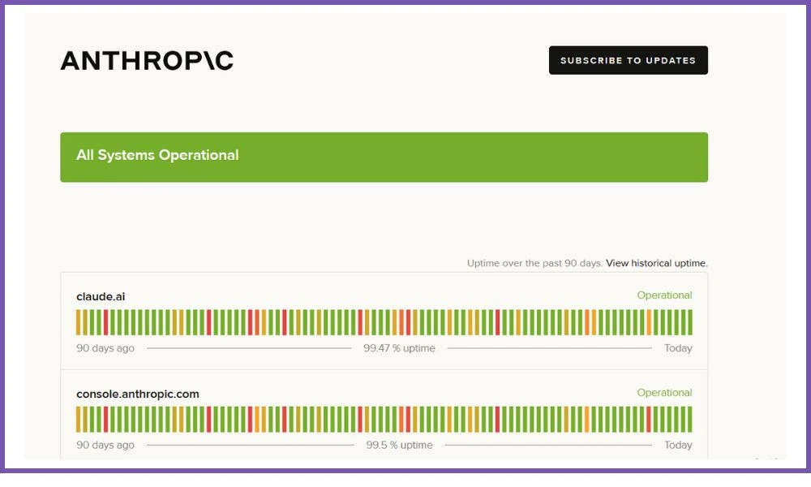Click the 99.5 % uptime label

[399, 445]
